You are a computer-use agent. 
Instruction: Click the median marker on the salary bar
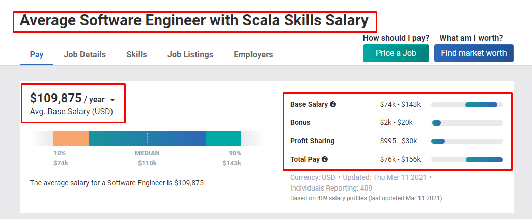coord(147,138)
